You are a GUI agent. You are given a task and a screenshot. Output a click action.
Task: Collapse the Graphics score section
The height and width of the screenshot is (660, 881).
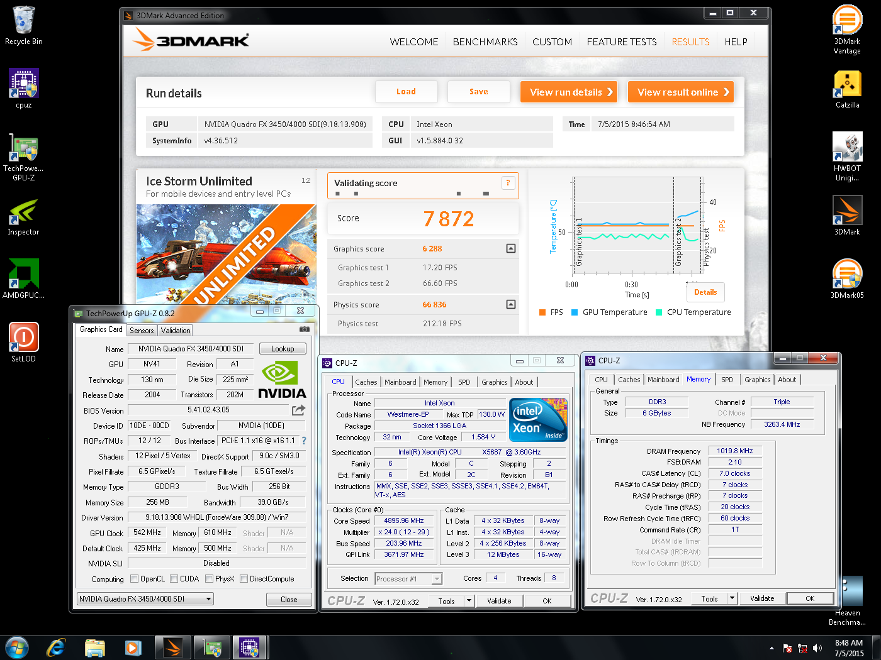(x=511, y=249)
